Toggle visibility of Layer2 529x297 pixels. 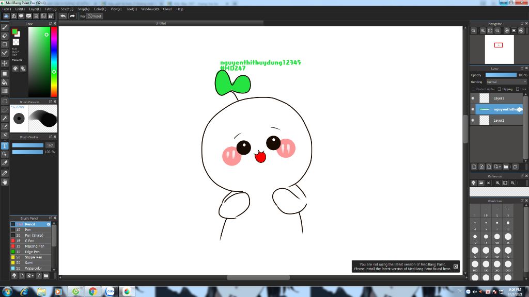tap(473, 120)
